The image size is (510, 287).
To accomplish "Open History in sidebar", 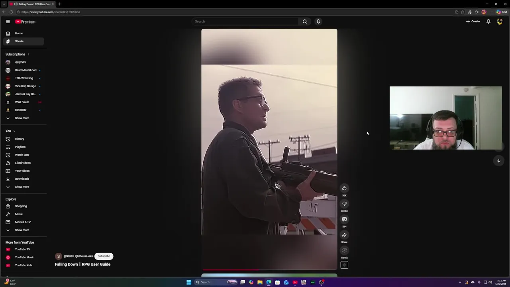I will (x=24, y=139).
